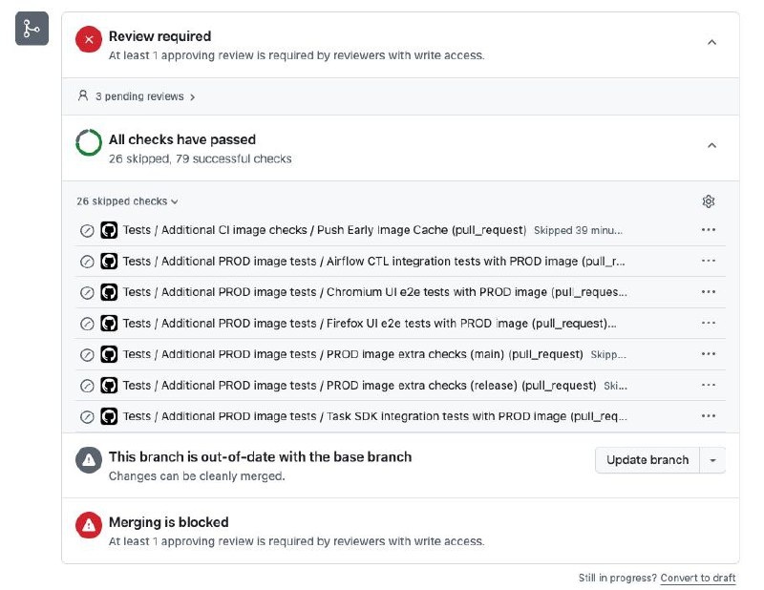Click the Convert to draft link
Image resolution: width=764 pixels, height=590 pixels.
click(x=698, y=579)
